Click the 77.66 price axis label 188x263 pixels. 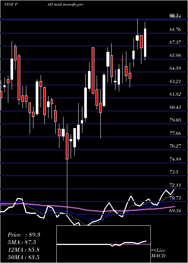[x=175, y=133]
